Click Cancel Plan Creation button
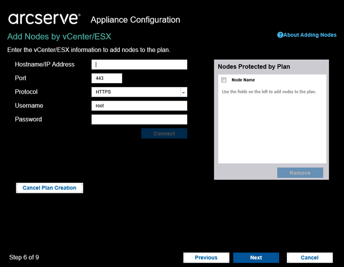The width and height of the screenshot is (344, 267). point(50,188)
